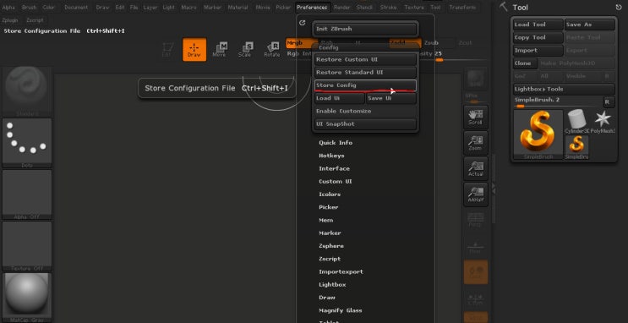The image size is (628, 323).
Task: Open the Dots stroke selector
Action: coord(27,143)
